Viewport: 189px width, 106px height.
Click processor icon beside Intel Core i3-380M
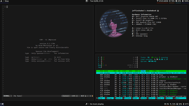pyautogui.click(x=133, y=18)
